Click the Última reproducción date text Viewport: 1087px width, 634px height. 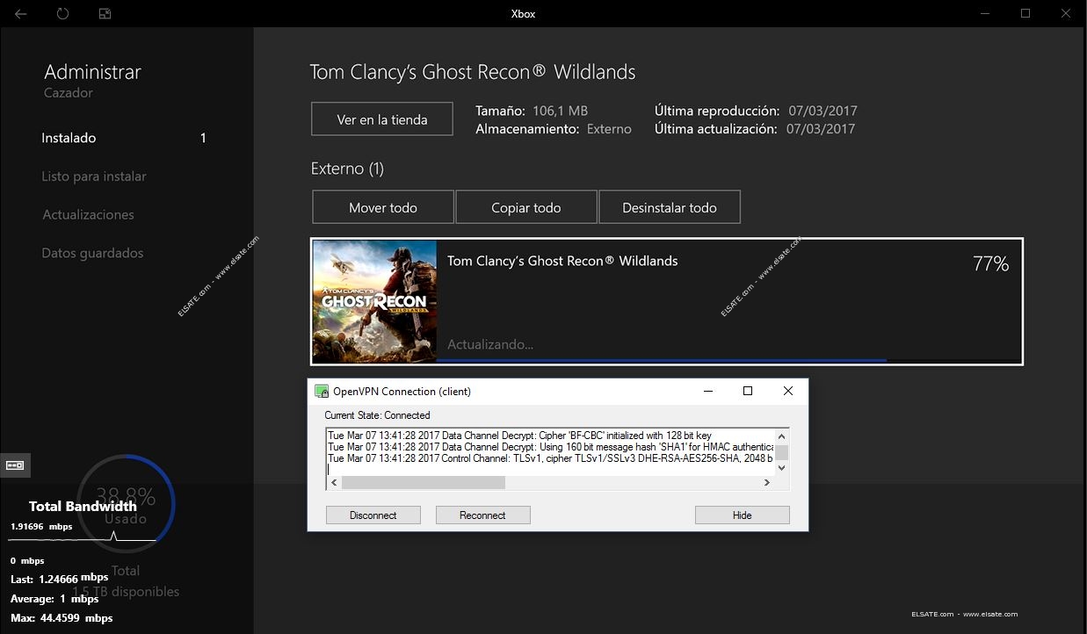756,111
